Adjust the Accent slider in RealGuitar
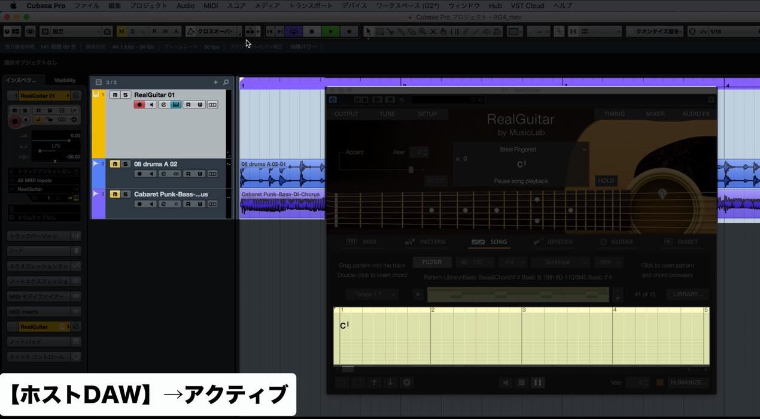Image resolution: width=760 pixels, height=419 pixels. click(411, 170)
